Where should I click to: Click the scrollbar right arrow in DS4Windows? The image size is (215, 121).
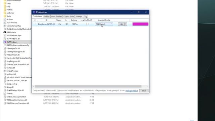tap(147, 86)
